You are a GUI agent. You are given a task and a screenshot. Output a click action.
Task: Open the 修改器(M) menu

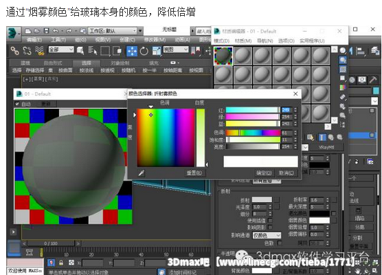pyautogui.click(x=155, y=40)
